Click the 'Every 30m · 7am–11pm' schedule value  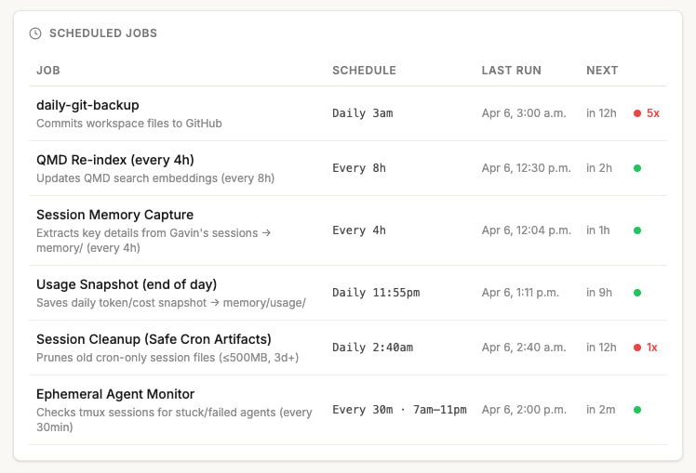[399, 410]
